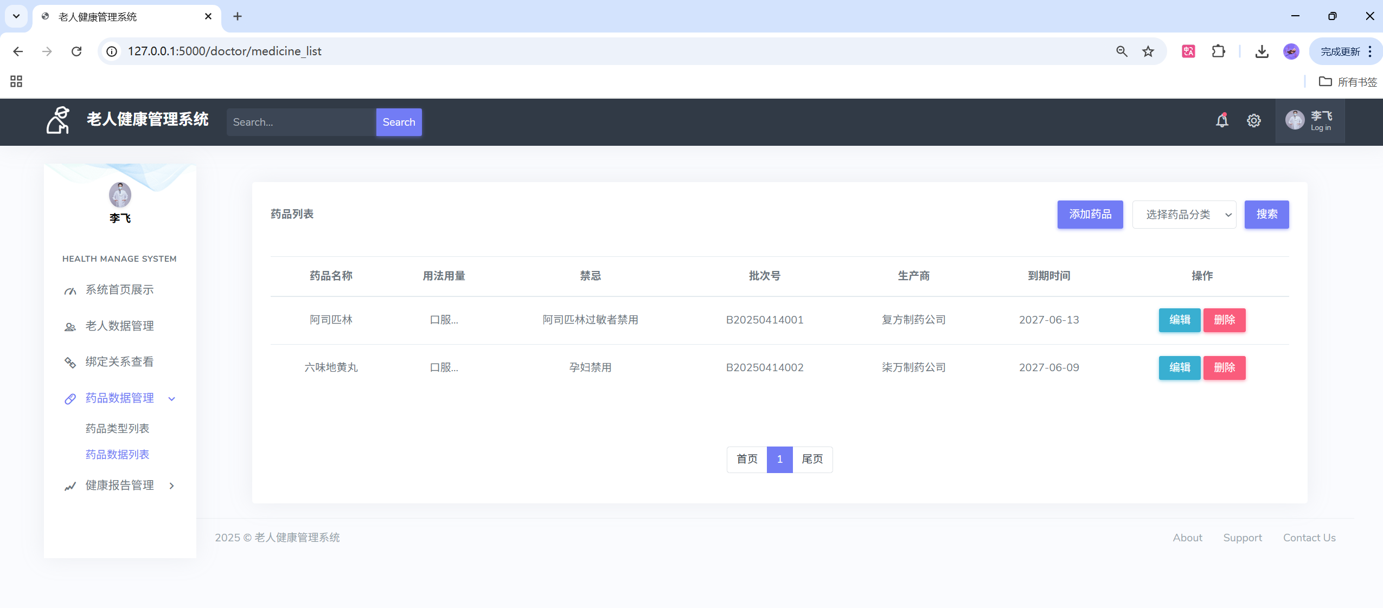Viewport: 1383px width, 608px height.
Task: Bookmark page with star icon
Action: (x=1148, y=51)
